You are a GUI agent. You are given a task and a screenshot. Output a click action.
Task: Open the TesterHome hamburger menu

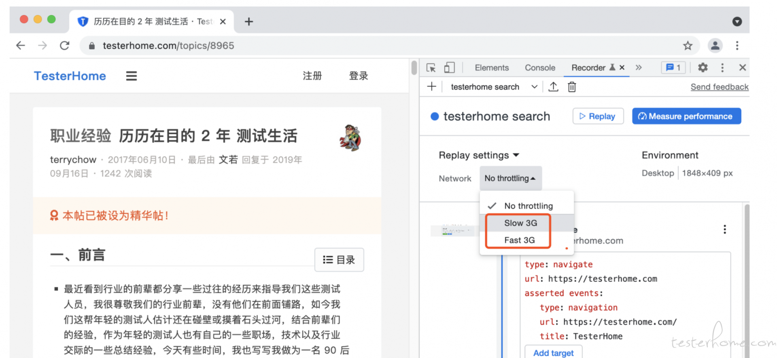[x=132, y=76]
